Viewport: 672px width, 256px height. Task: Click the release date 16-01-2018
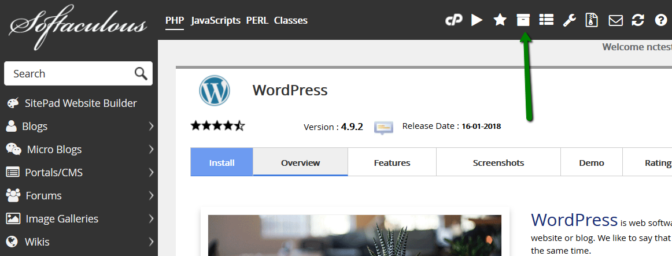(481, 127)
